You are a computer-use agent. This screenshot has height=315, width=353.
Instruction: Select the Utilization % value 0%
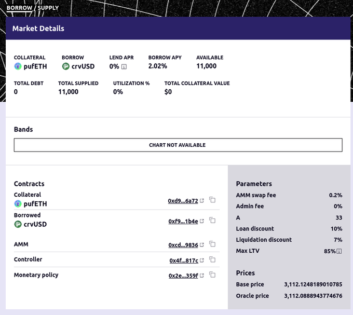(x=118, y=92)
